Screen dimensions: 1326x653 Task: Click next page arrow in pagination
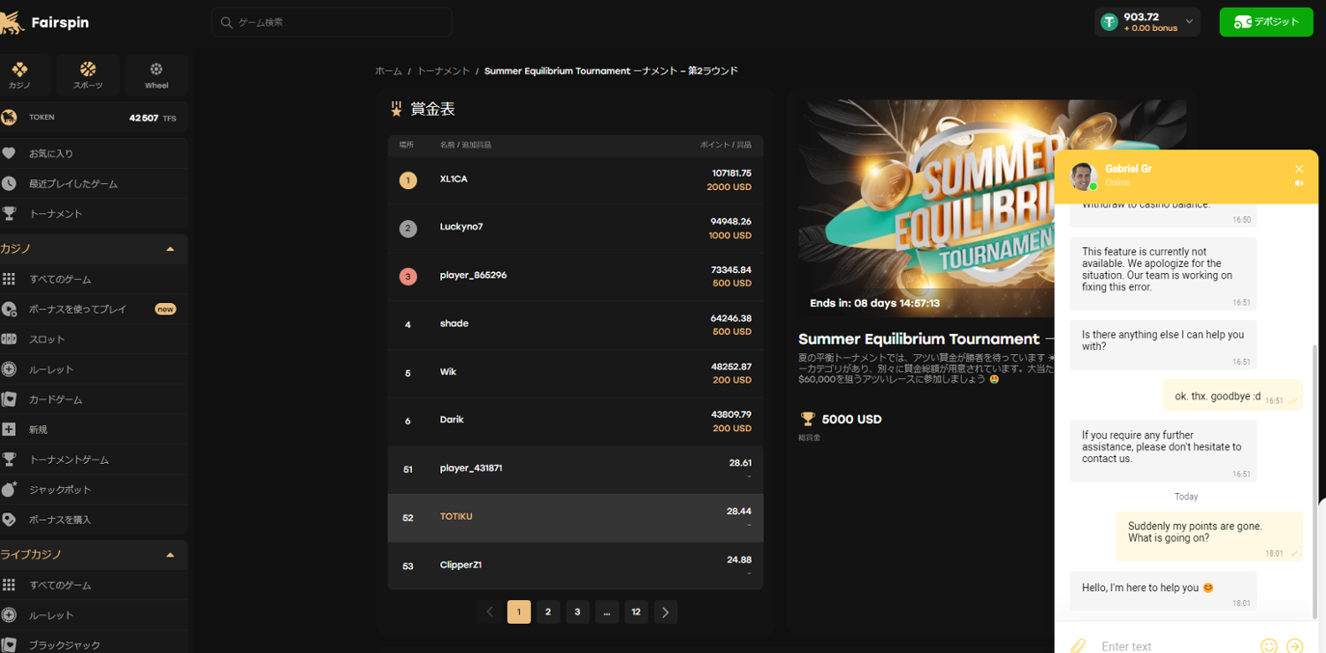(666, 611)
